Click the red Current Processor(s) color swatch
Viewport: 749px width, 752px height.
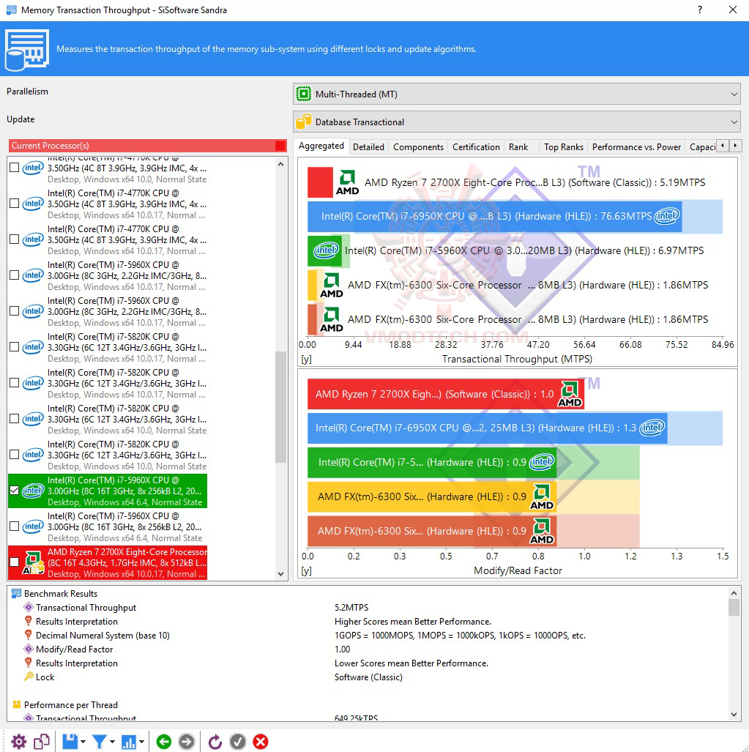click(280, 145)
